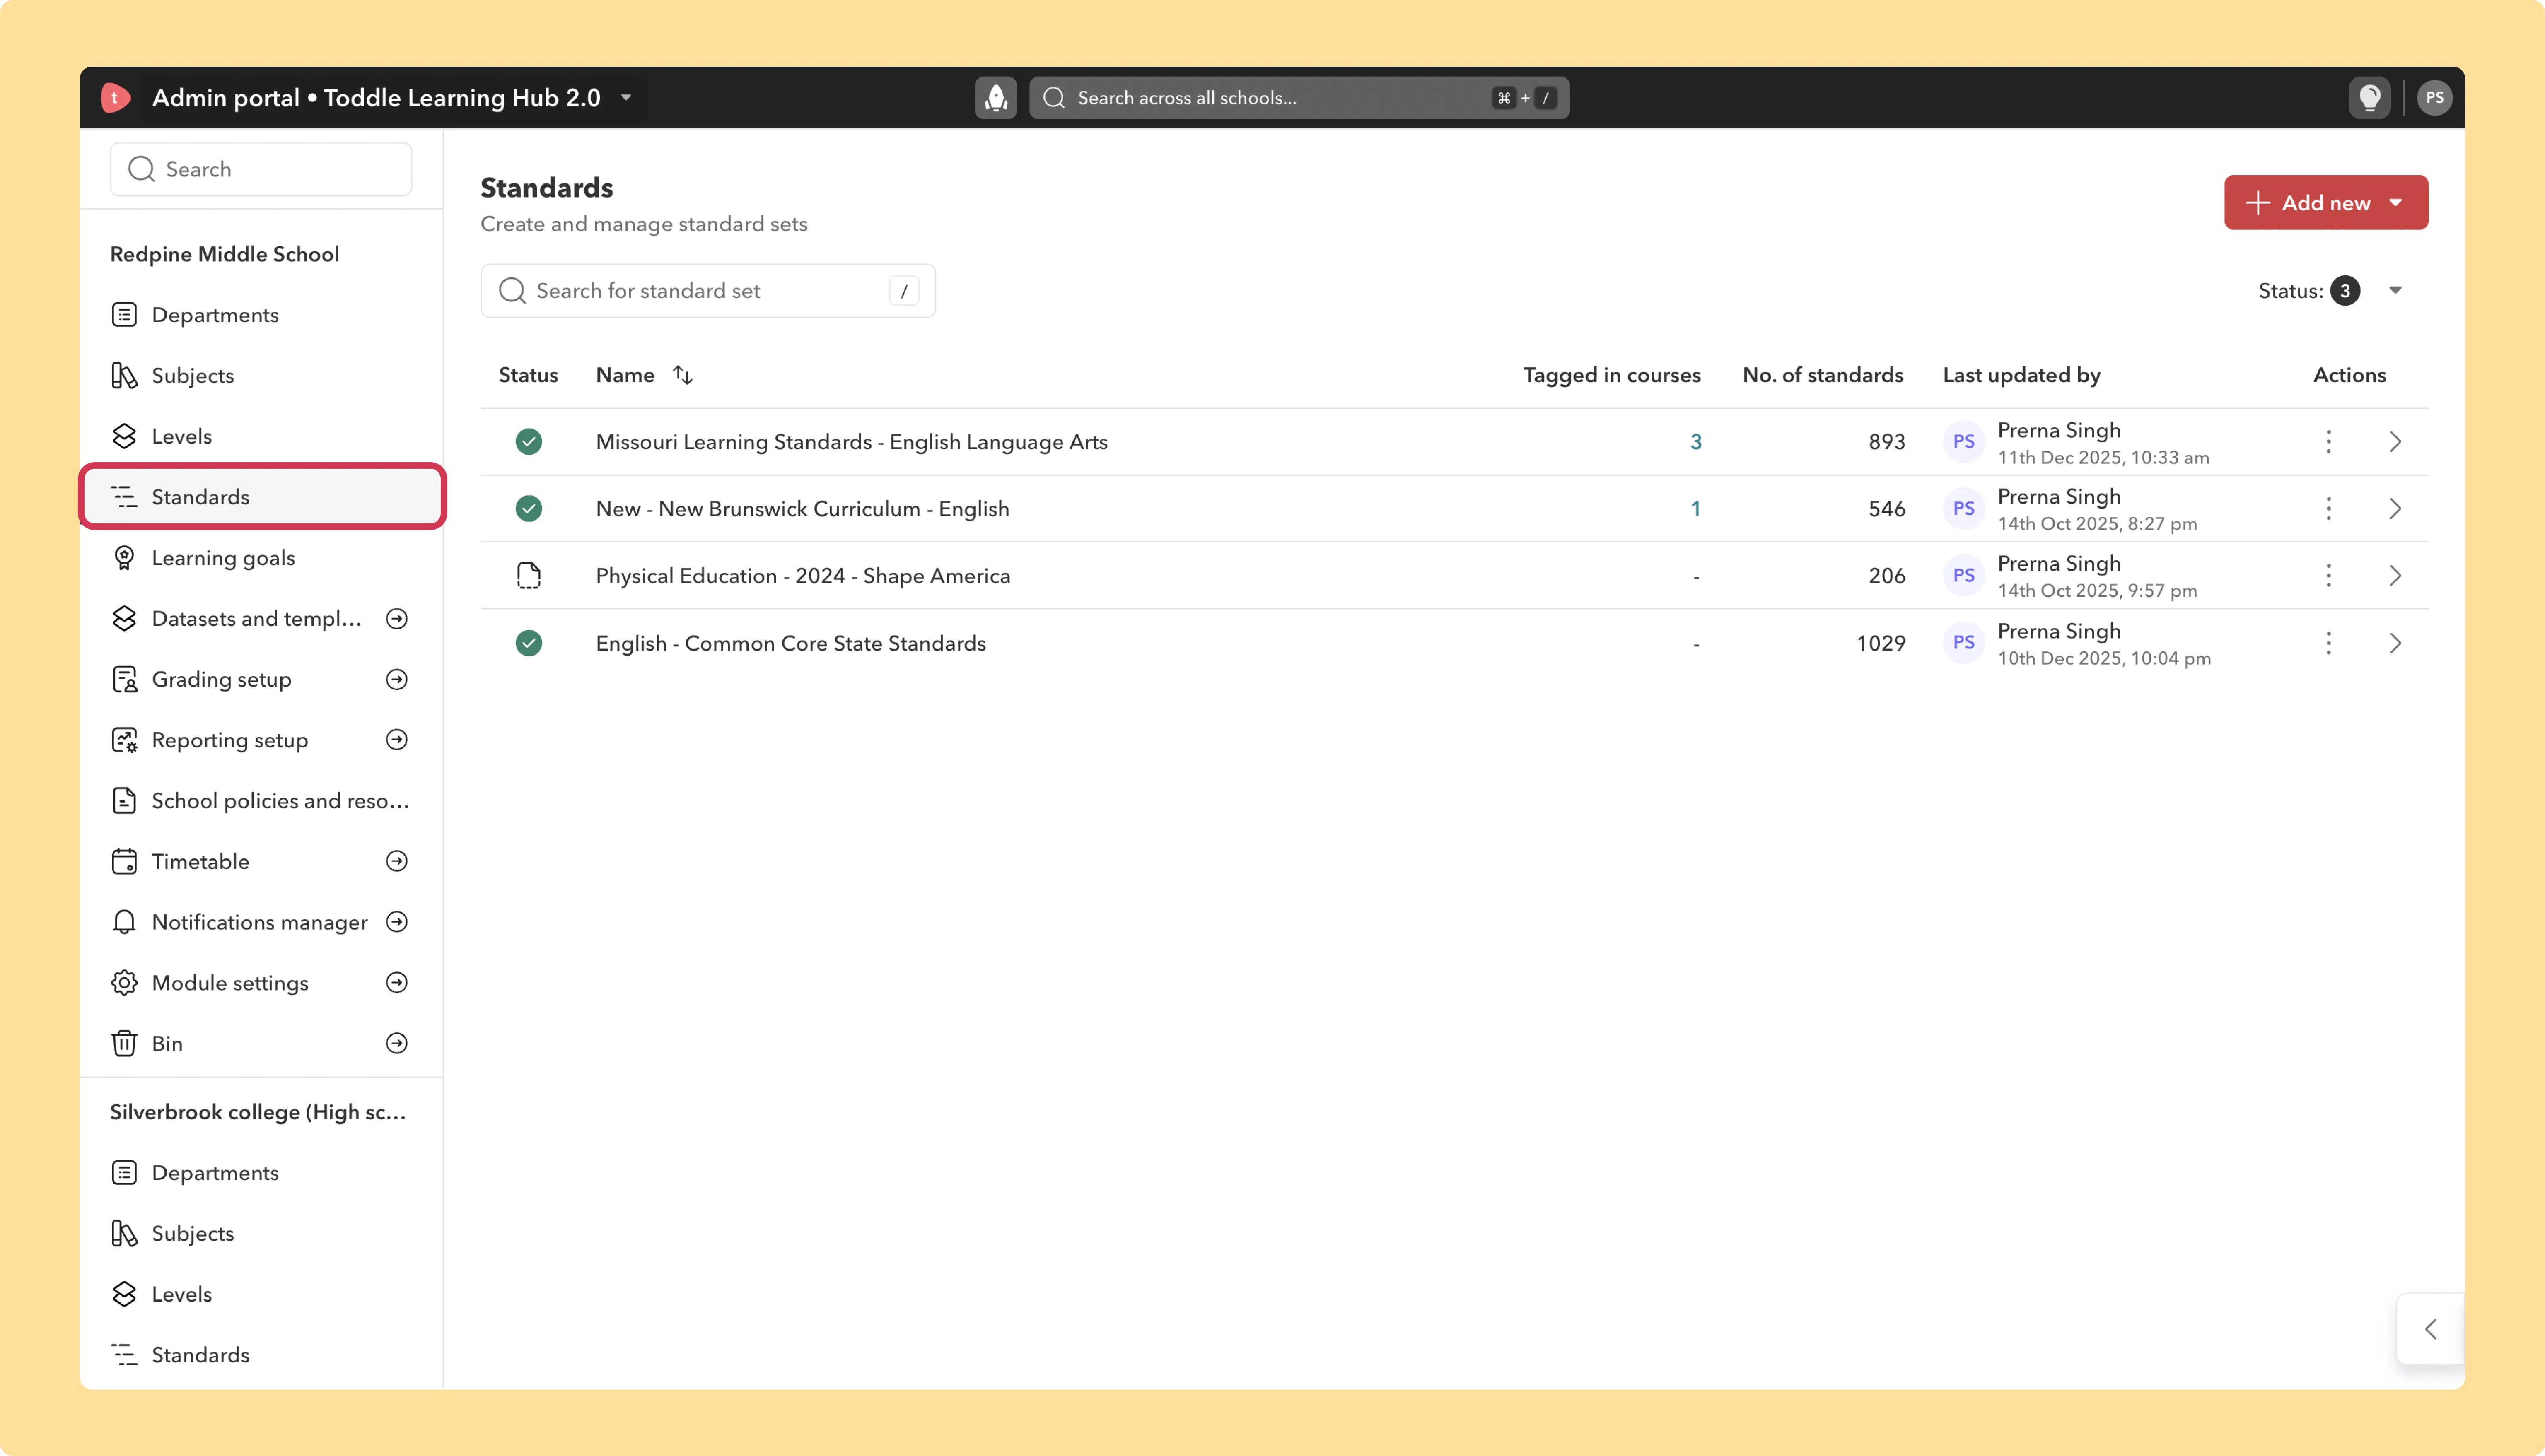Focus the Search for standard set field
The width and height of the screenshot is (2545, 1456).
(x=708, y=291)
